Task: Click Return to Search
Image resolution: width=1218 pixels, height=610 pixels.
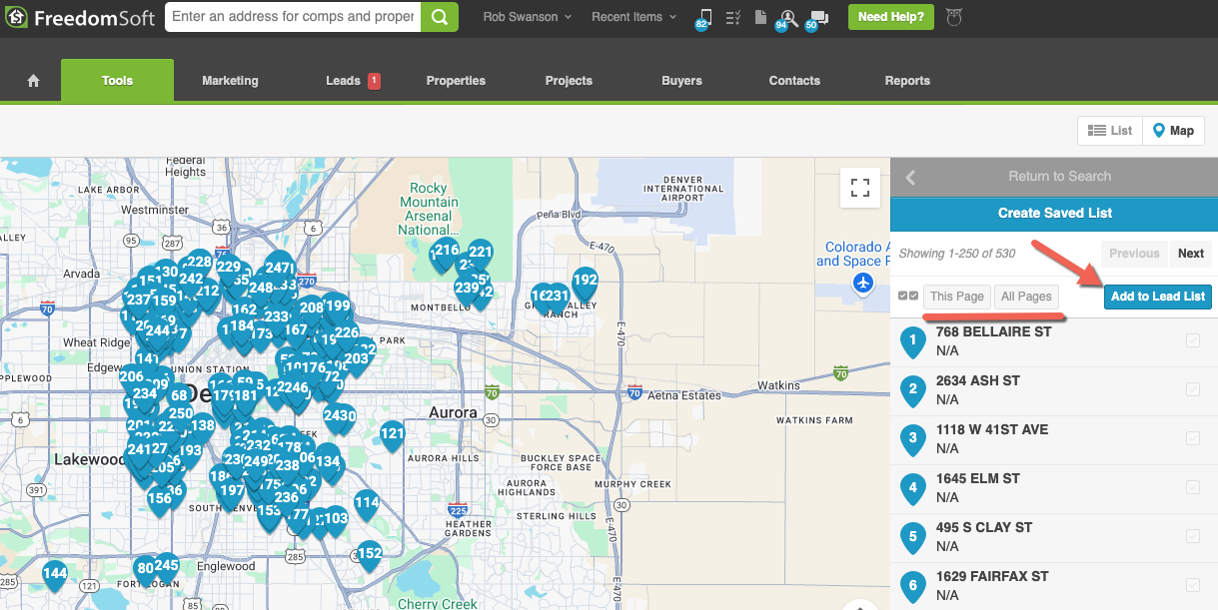Action: (1059, 177)
